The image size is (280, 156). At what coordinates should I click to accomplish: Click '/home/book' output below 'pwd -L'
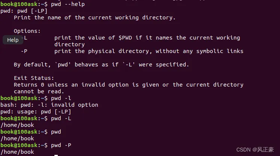click(x=17, y=125)
